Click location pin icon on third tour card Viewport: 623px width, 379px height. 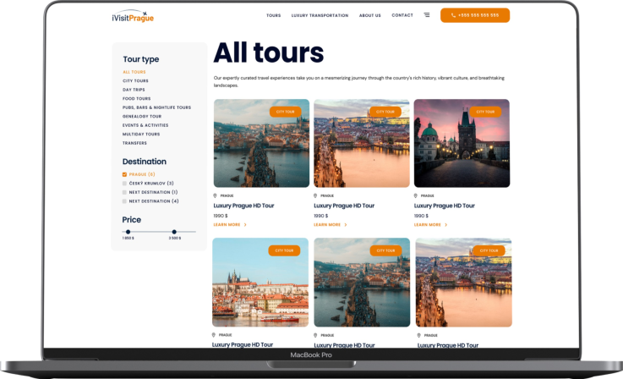click(x=416, y=195)
